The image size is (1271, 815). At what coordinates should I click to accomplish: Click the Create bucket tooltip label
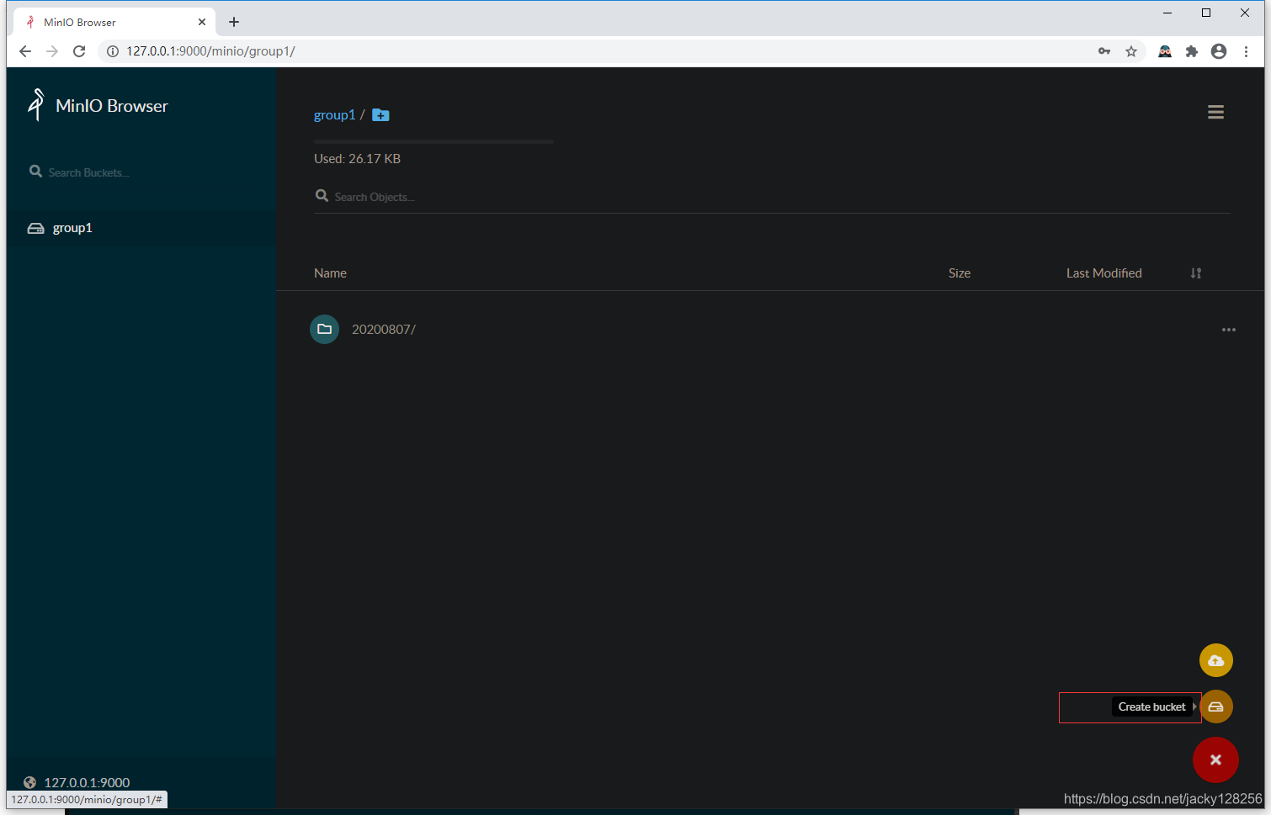1151,707
